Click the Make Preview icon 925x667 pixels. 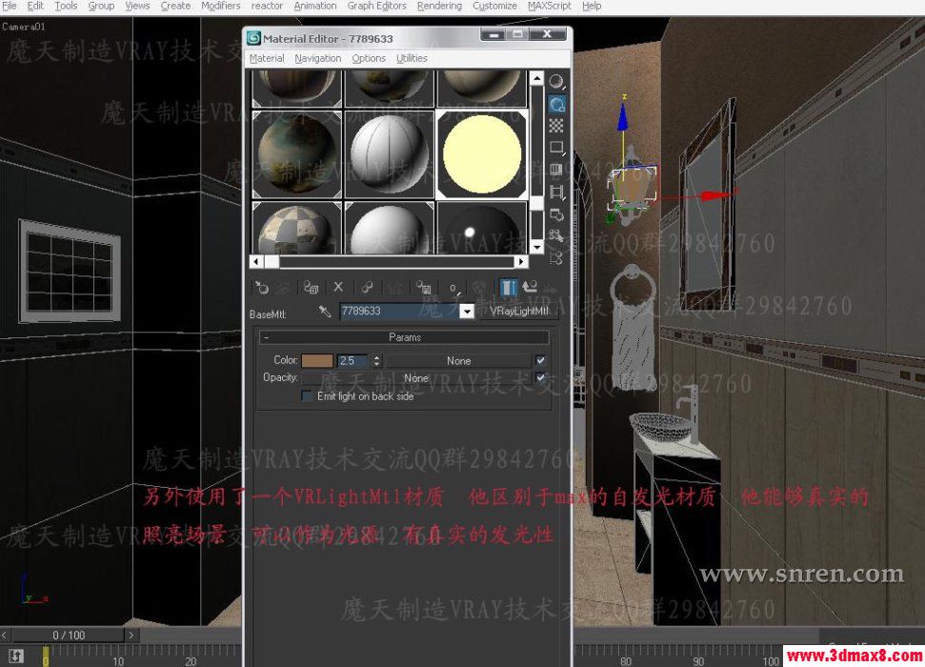(x=556, y=192)
